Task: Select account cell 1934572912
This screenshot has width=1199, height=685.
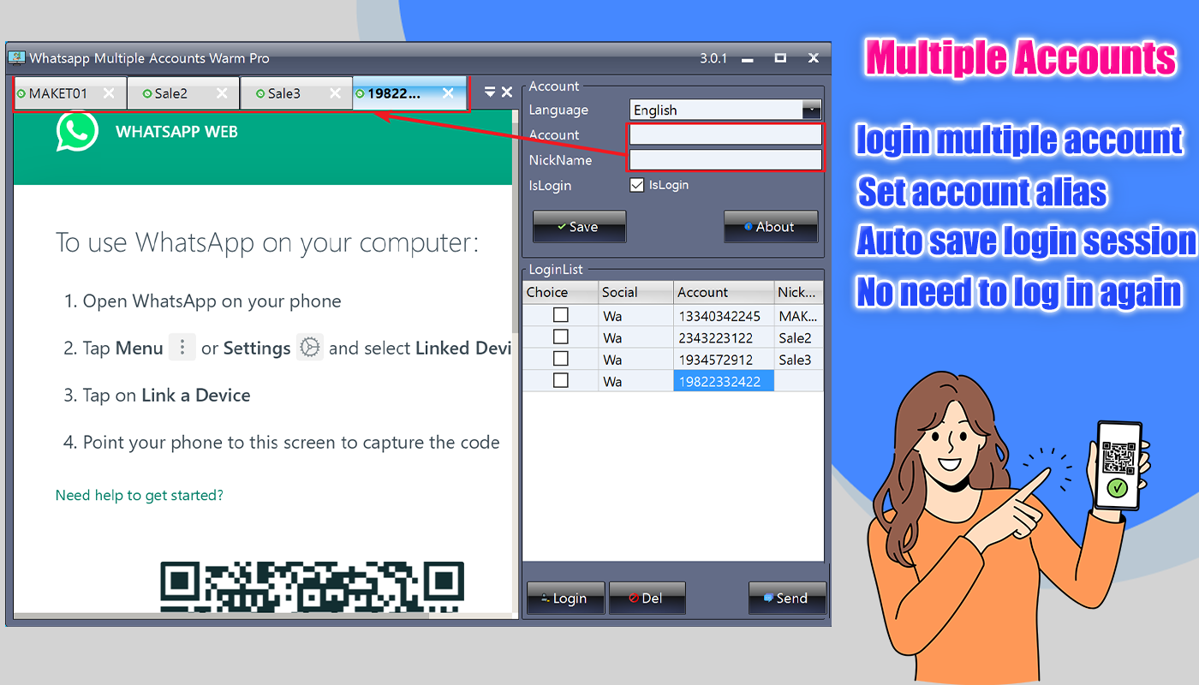Action: pos(724,360)
